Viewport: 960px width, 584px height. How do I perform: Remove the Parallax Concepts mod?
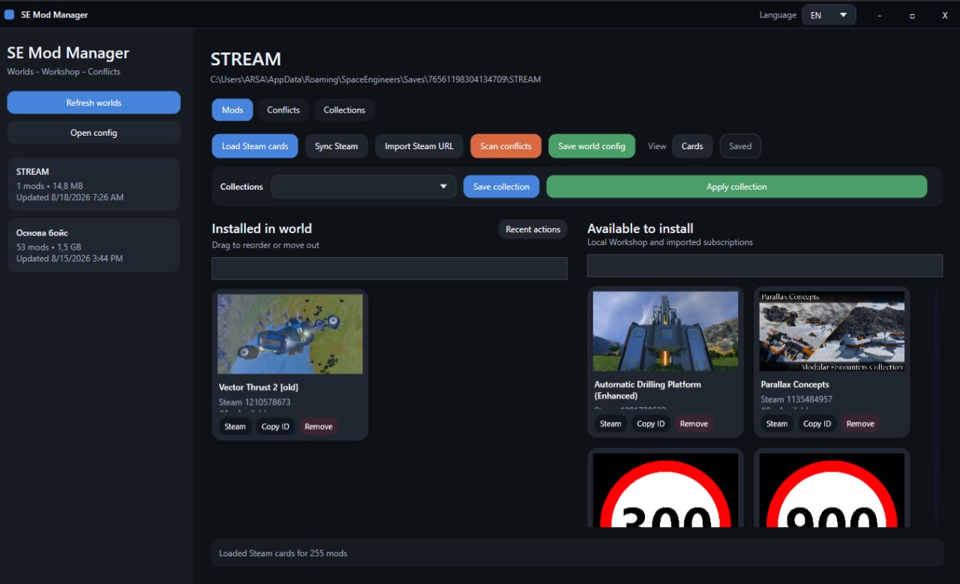click(x=860, y=424)
